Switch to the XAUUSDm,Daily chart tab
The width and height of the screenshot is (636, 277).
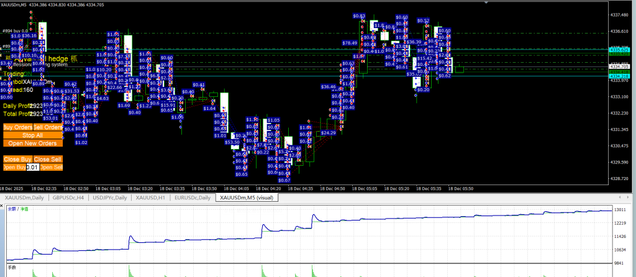click(23, 198)
